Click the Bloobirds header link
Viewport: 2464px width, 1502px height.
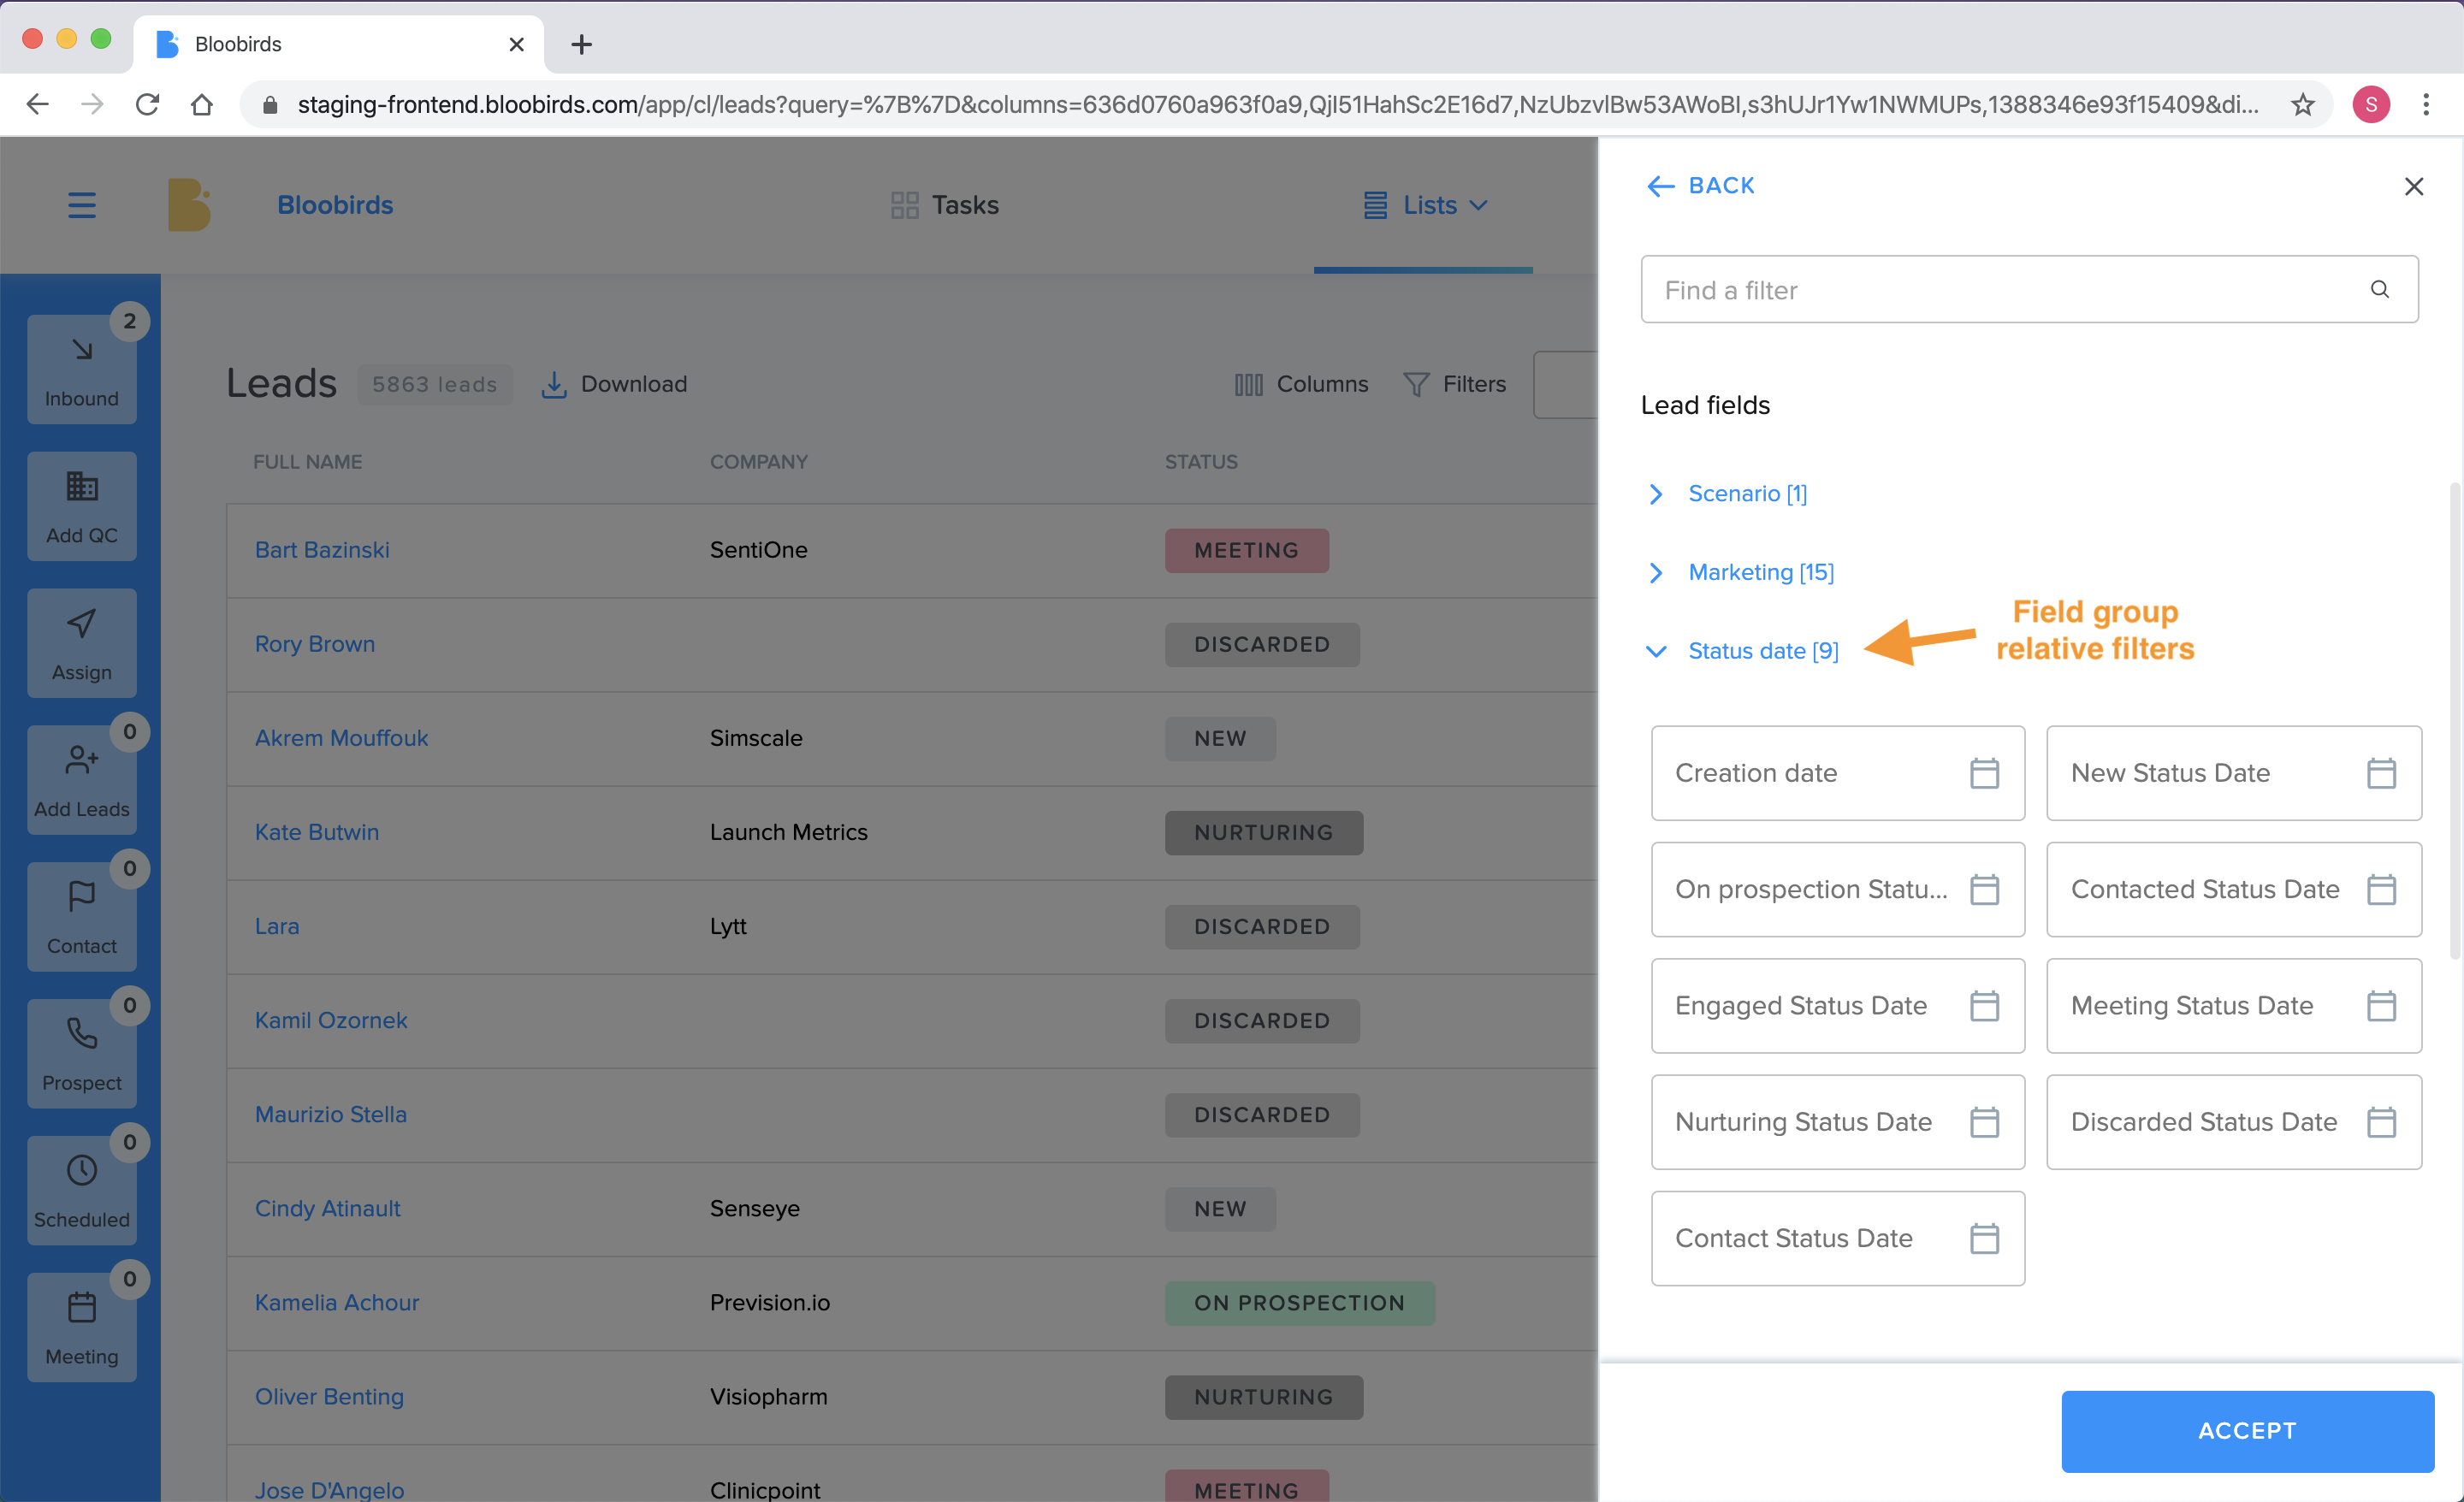pos(335,205)
